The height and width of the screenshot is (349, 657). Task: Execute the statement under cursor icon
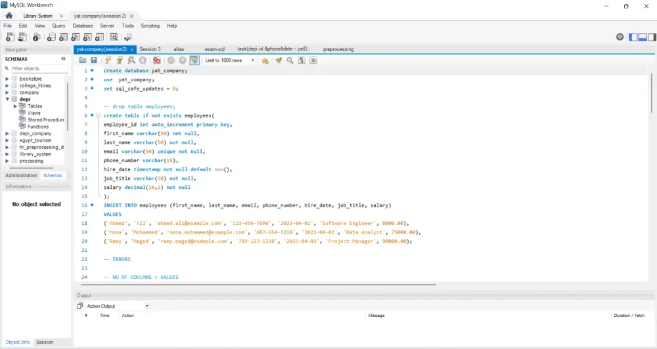(120, 60)
